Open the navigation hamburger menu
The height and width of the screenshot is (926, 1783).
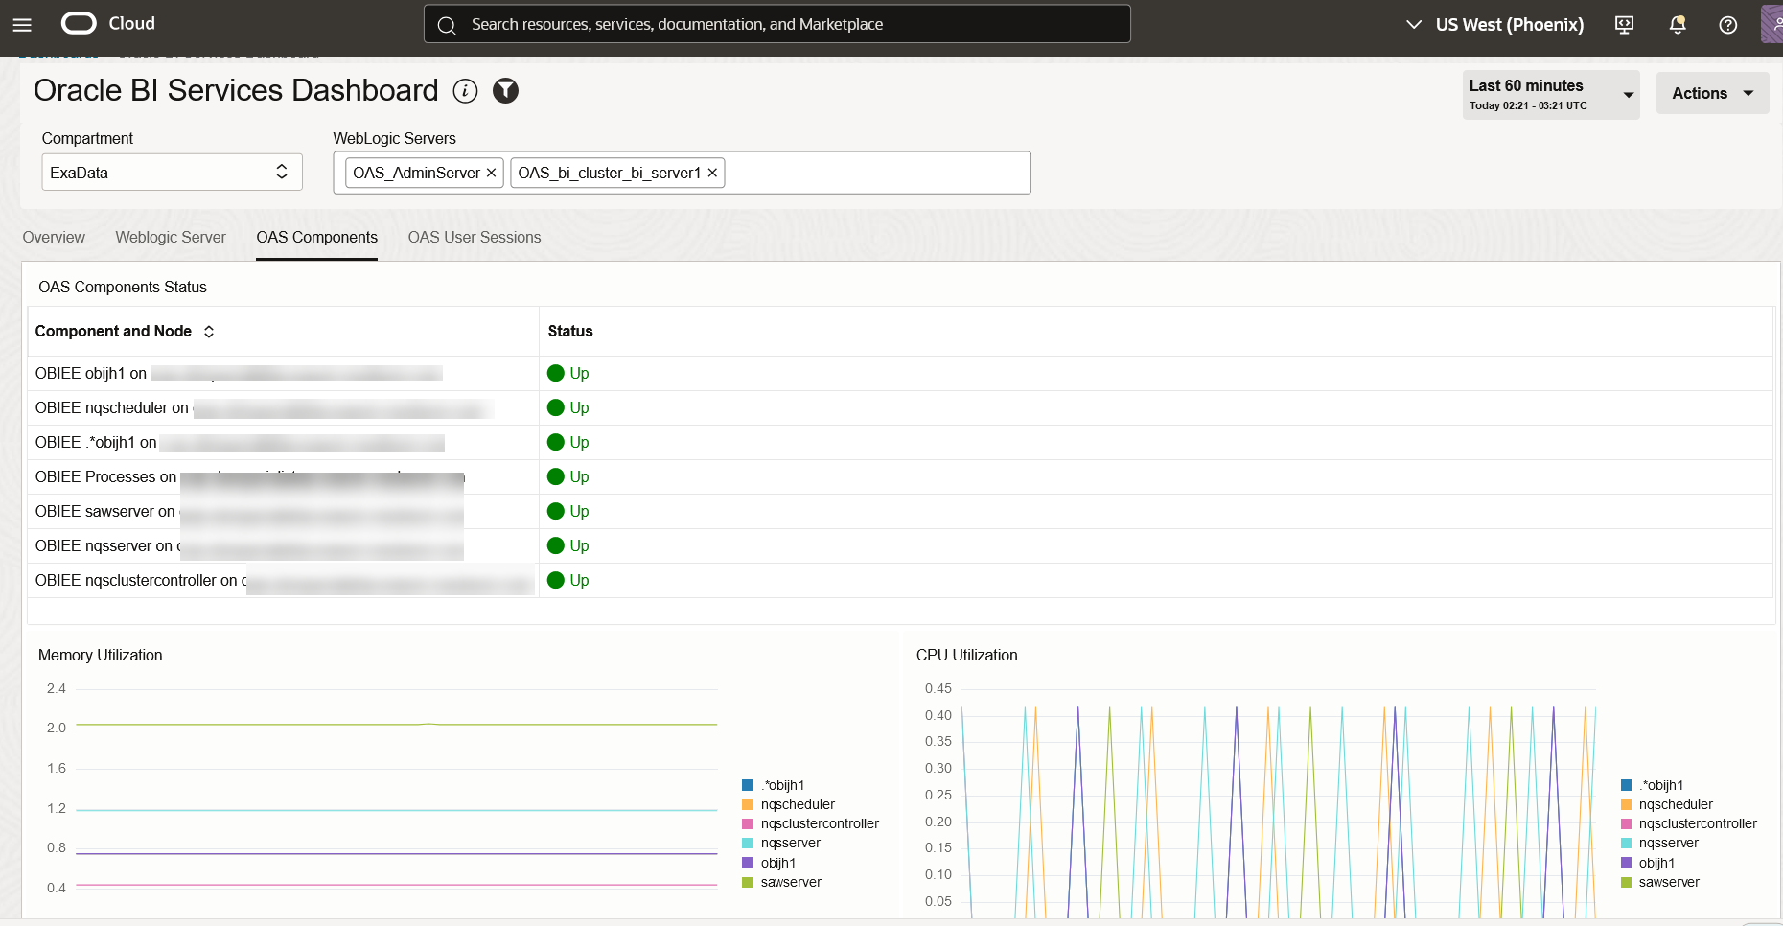coord(22,23)
